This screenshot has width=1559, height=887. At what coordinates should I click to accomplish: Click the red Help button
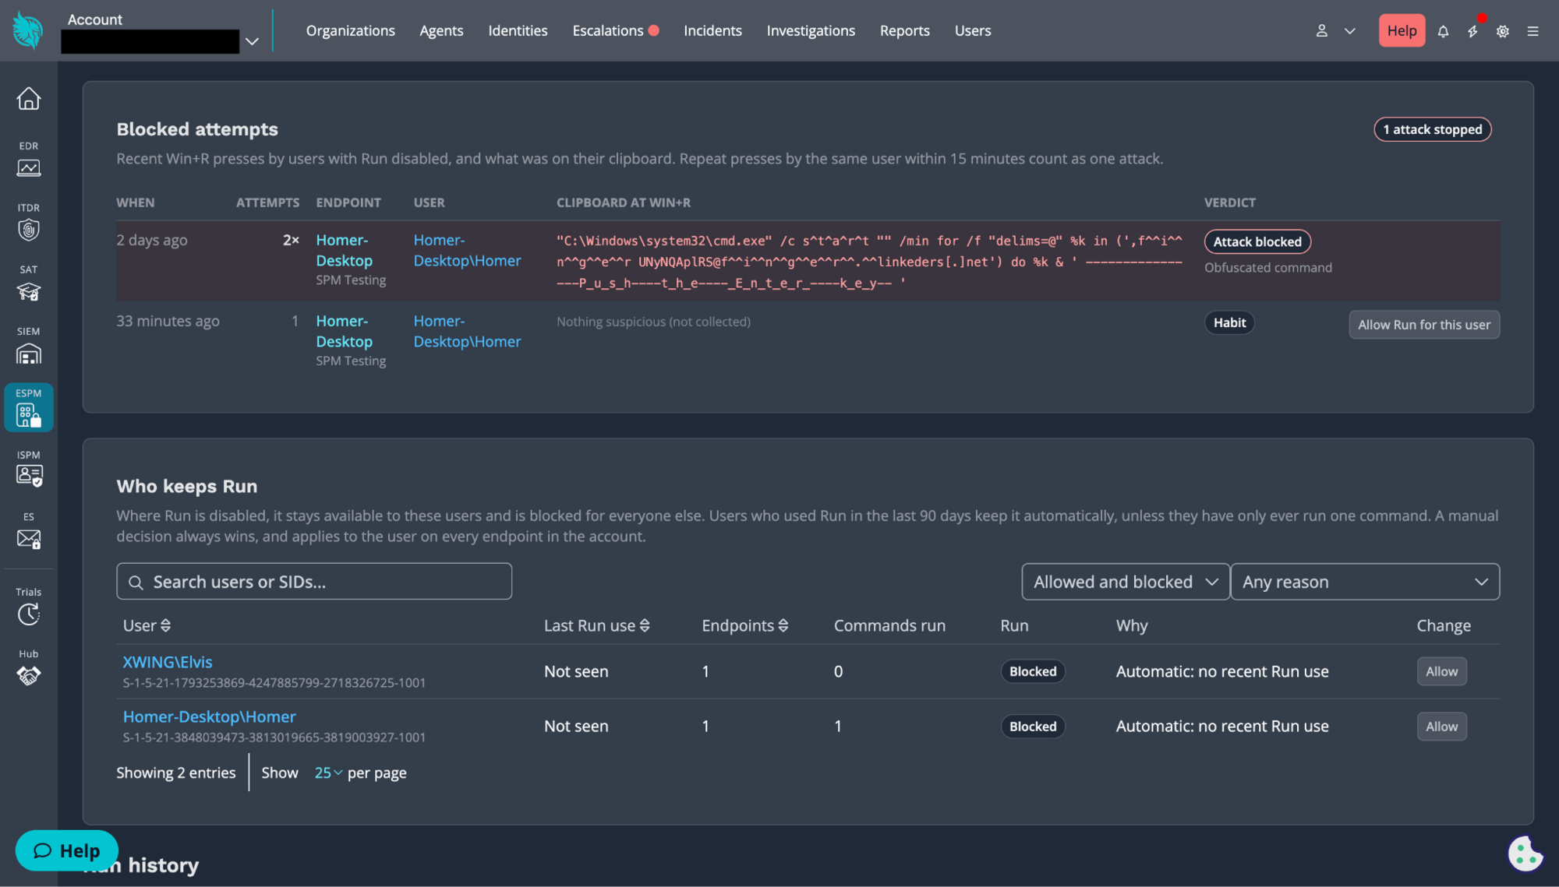tap(1402, 31)
